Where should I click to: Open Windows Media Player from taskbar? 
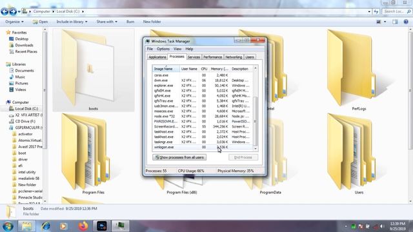(x=63, y=226)
